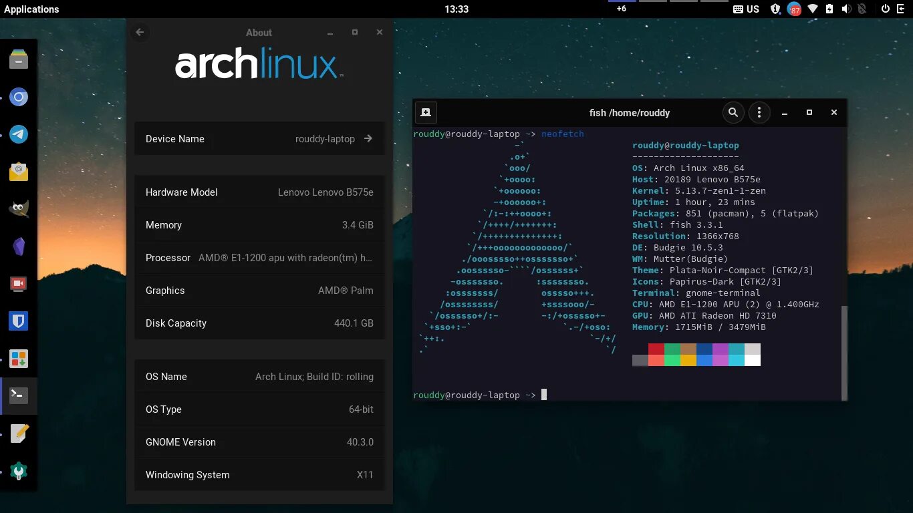Screen dimensions: 913x513
Task: Click the battery status indicator
Action: (829, 9)
